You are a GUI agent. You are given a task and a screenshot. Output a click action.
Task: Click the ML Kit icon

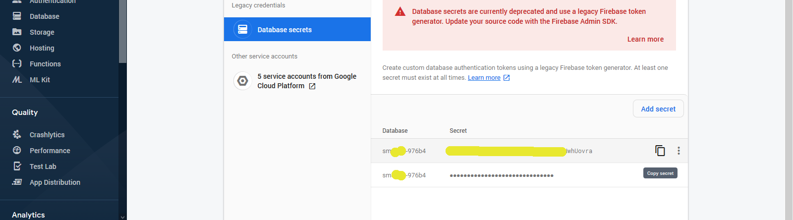coord(17,80)
